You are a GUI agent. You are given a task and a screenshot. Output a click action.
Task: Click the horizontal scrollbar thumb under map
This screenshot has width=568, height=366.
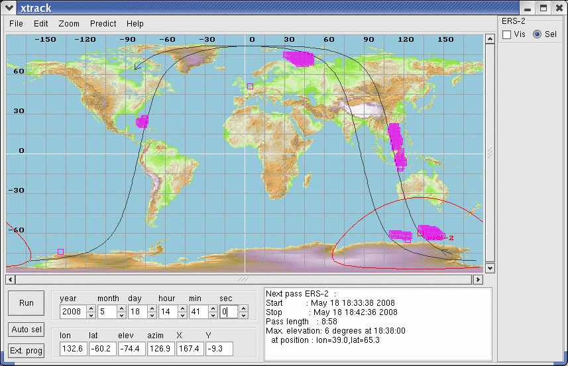coord(244,279)
